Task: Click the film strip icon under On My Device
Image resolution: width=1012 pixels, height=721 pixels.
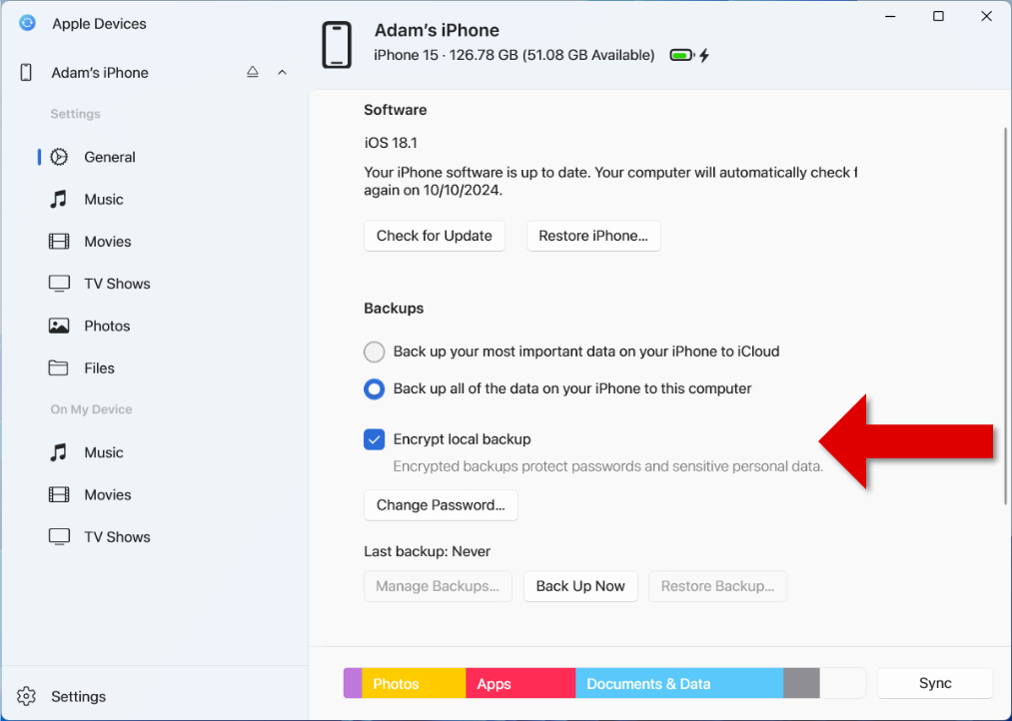Action: (59, 494)
